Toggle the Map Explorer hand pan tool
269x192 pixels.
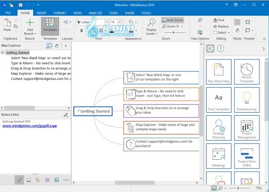(56, 46)
